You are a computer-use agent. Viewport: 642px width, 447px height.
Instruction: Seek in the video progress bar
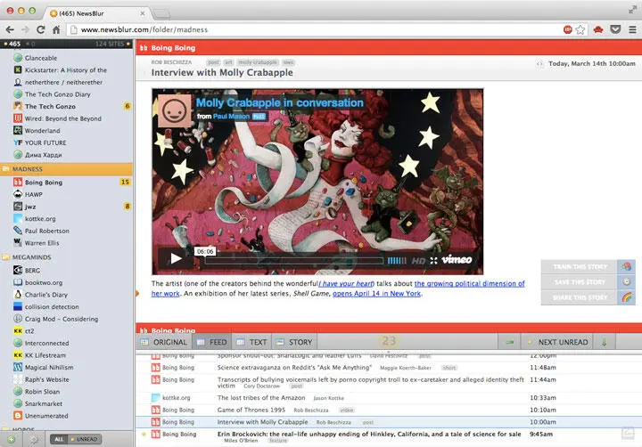[294, 261]
